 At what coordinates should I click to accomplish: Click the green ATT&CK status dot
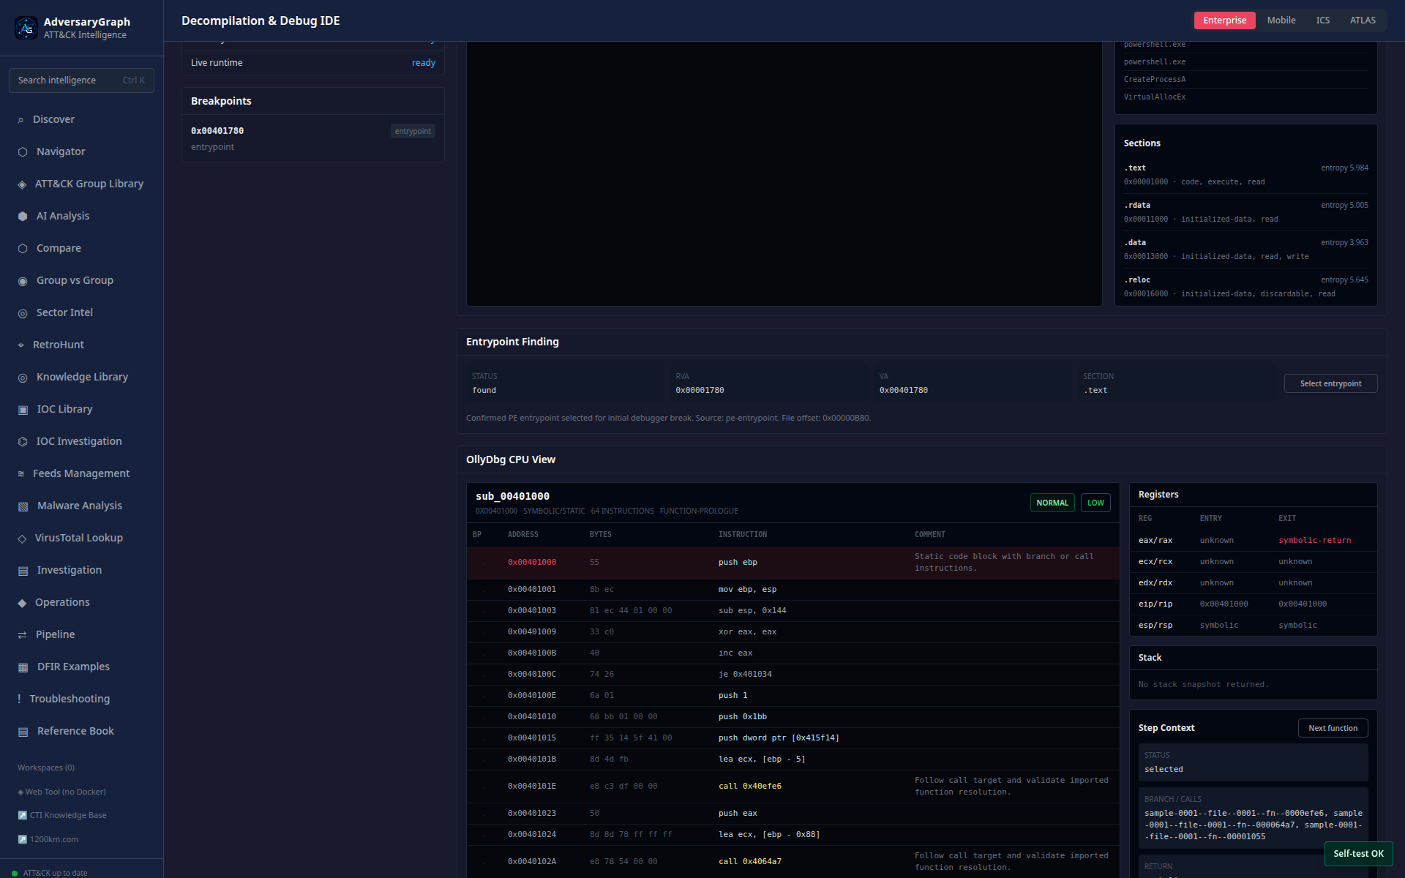click(x=15, y=873)
